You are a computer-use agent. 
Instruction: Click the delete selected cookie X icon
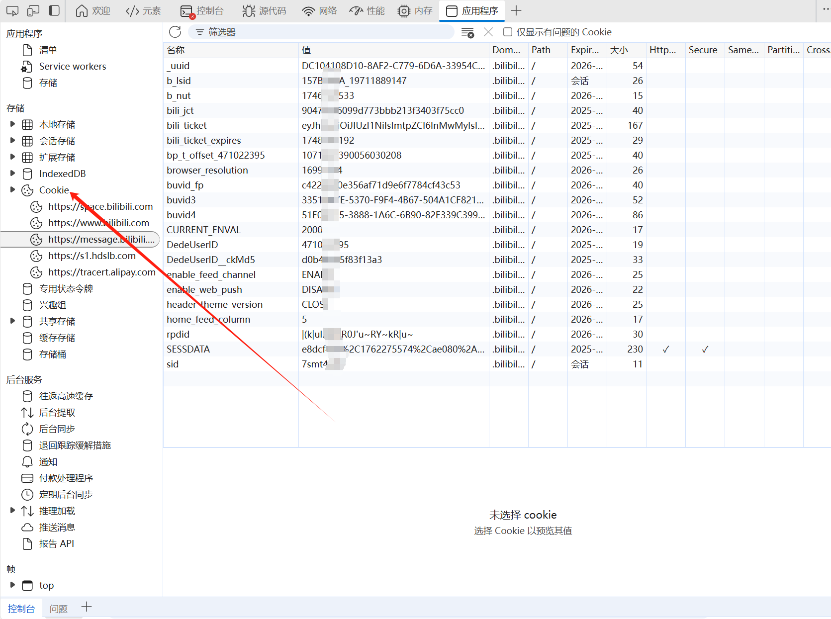click(488, 32)
